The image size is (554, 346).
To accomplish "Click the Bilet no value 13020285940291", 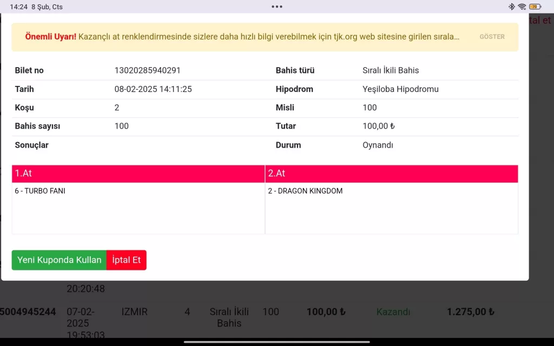I will click(x=148, y=70).
